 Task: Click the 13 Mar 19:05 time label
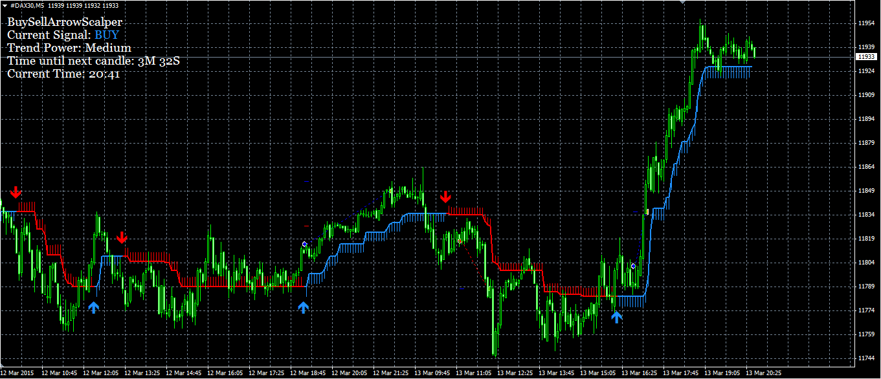(722, 373)
